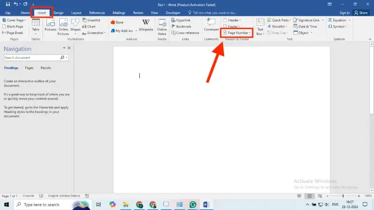Open the Customize Quick Access Toolbar arrow
This screenshot has width=374, height=210.
click(33, 5)
